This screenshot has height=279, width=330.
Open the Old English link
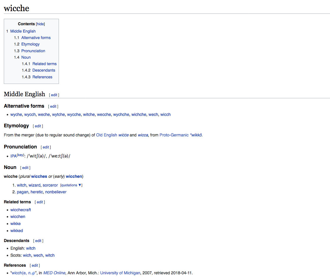coord(107,135)
